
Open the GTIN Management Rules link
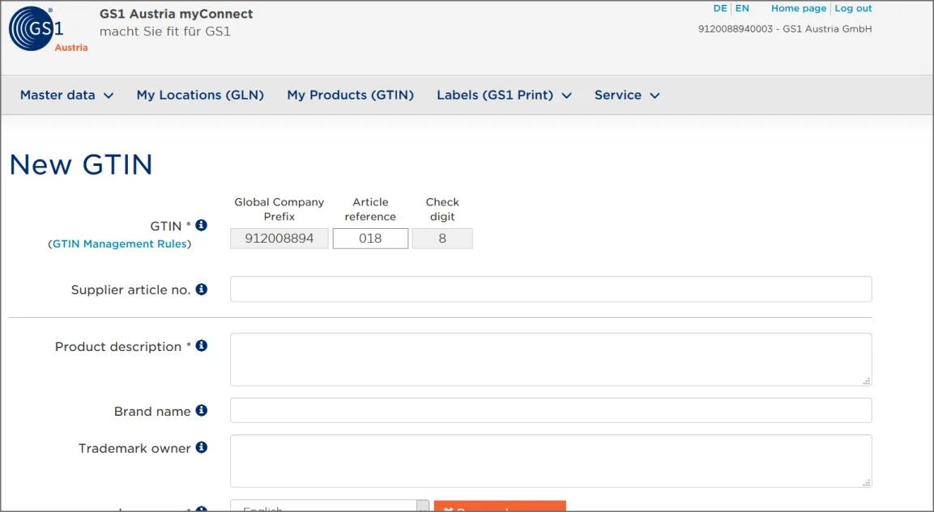(120, 244)
